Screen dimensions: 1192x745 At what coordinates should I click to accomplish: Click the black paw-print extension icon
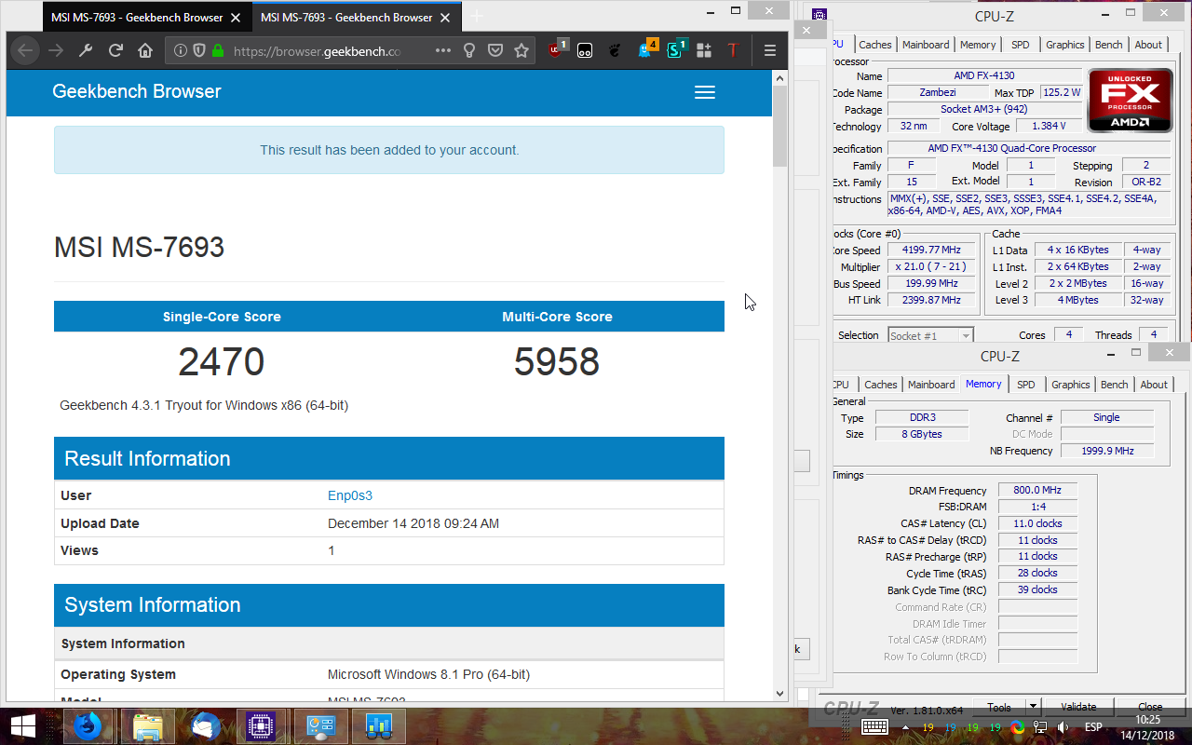615,50
